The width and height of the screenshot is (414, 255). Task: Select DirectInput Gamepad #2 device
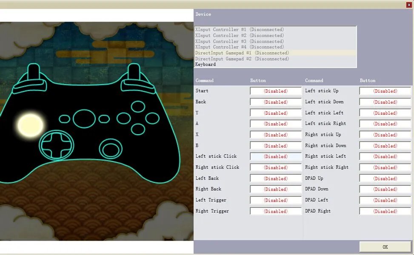coord(242,59)
